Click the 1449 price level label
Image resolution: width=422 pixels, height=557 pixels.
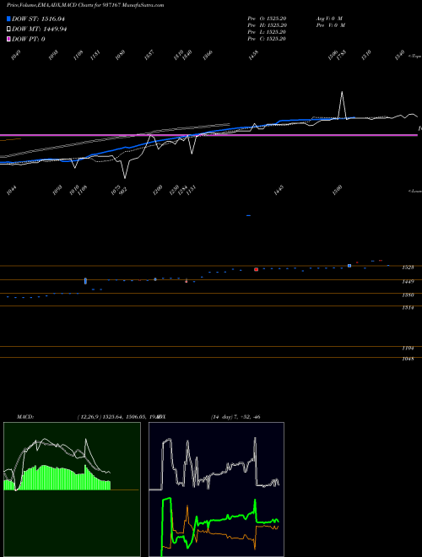408,282
